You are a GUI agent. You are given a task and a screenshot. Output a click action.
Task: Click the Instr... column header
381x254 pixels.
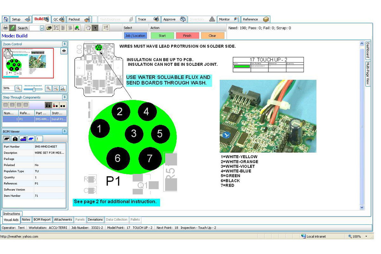coord(59,113)
